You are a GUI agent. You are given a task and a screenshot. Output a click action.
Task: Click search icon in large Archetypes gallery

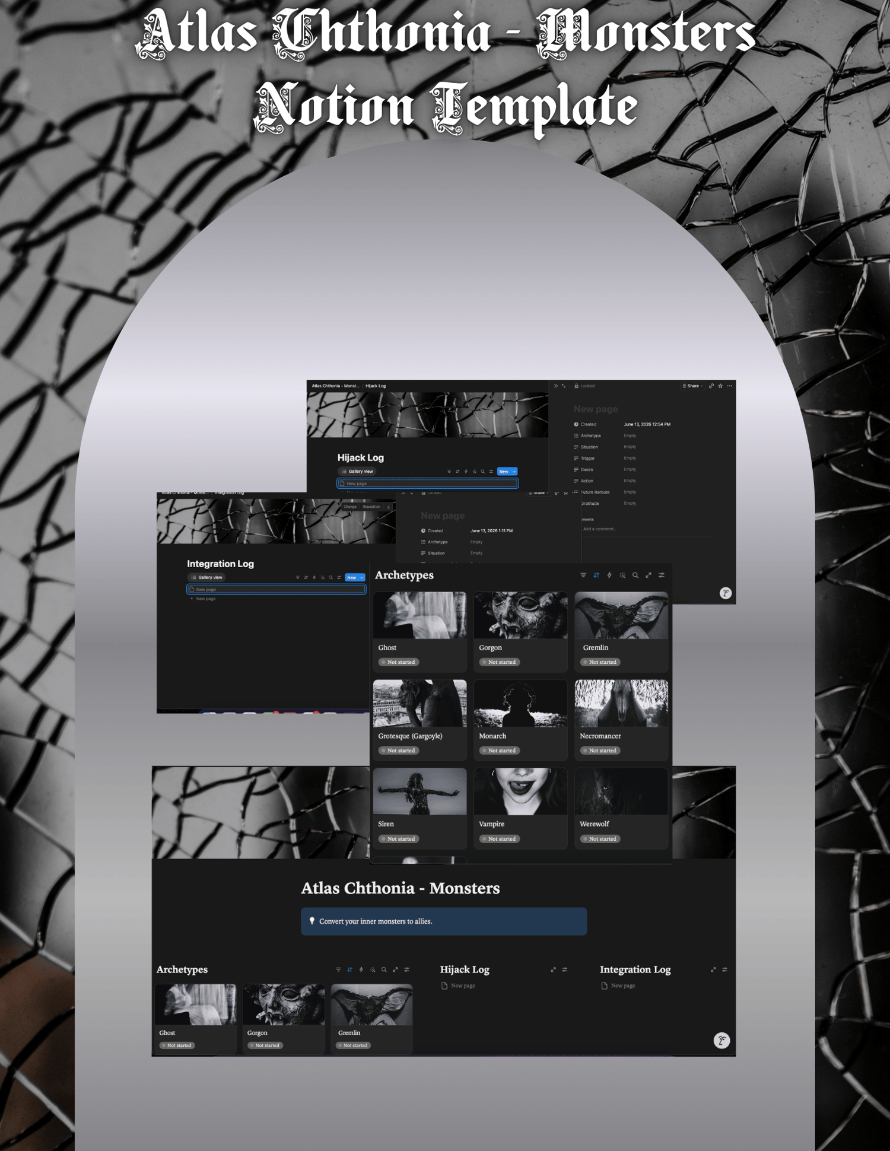635,575
